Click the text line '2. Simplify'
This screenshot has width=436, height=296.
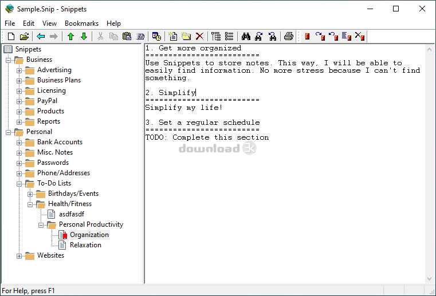171,93
